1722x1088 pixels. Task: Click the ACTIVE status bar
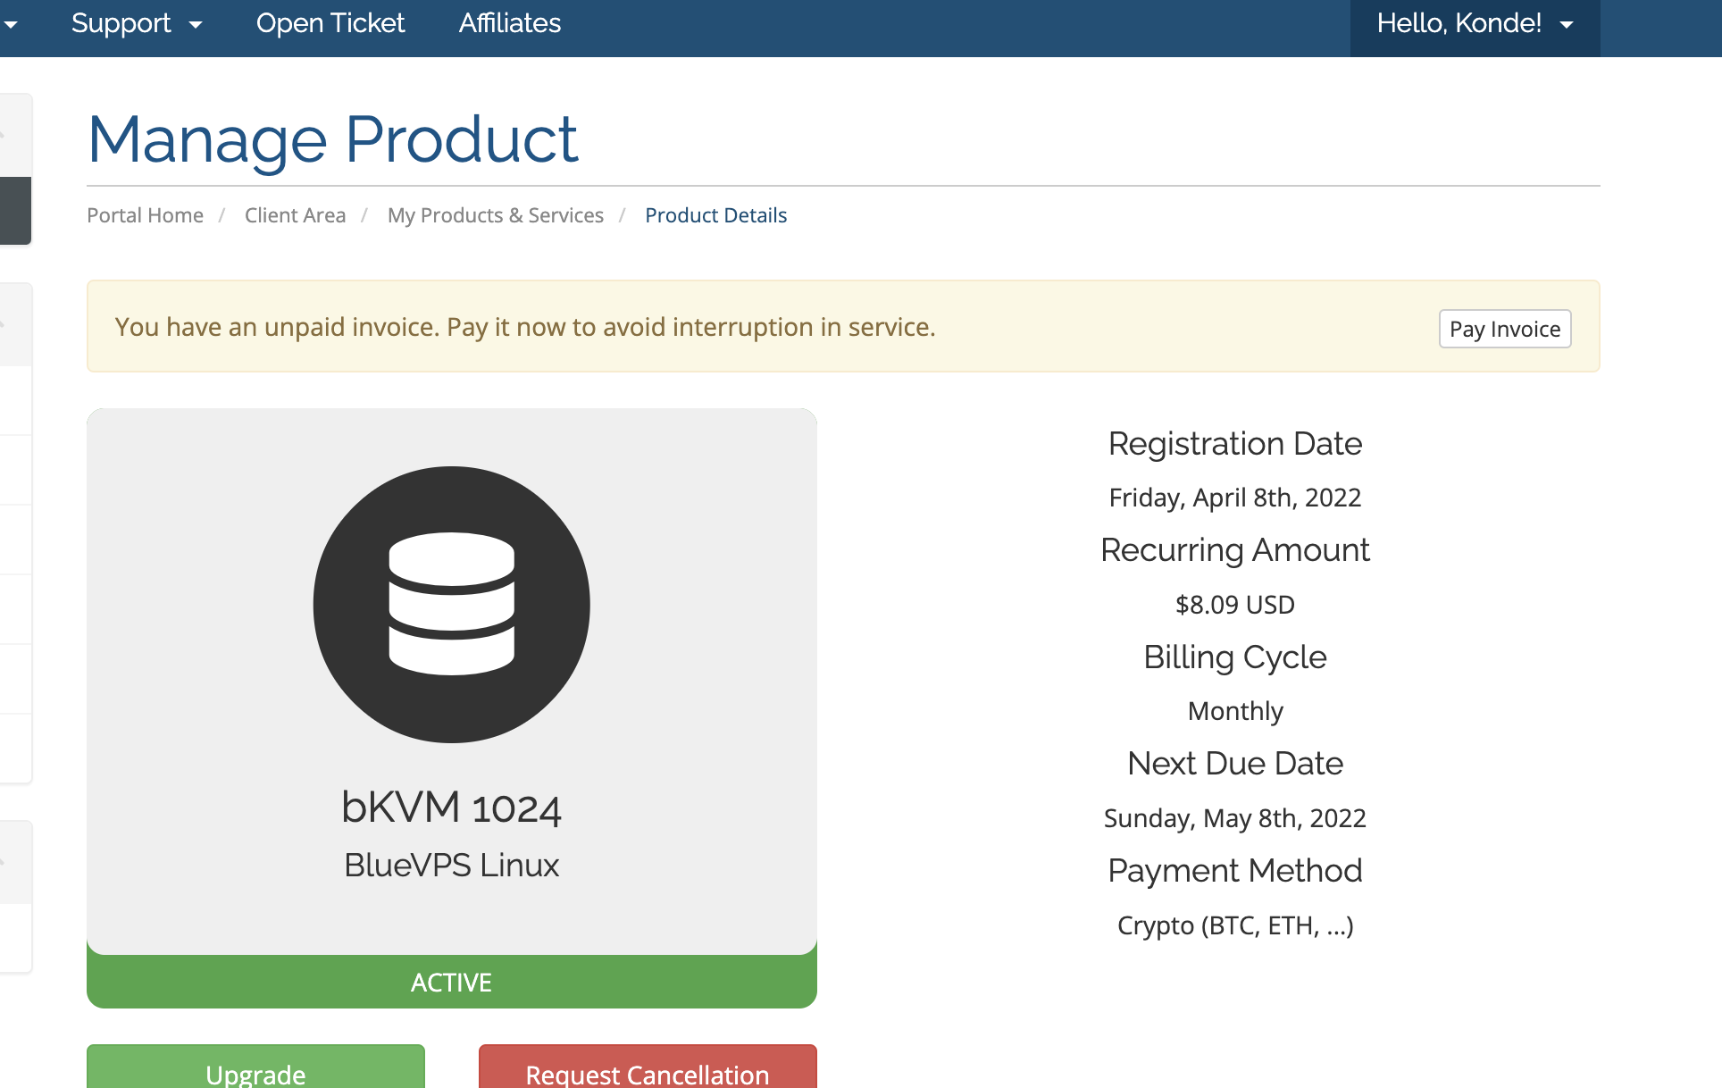pyautogui.click(x=452, y=982)
